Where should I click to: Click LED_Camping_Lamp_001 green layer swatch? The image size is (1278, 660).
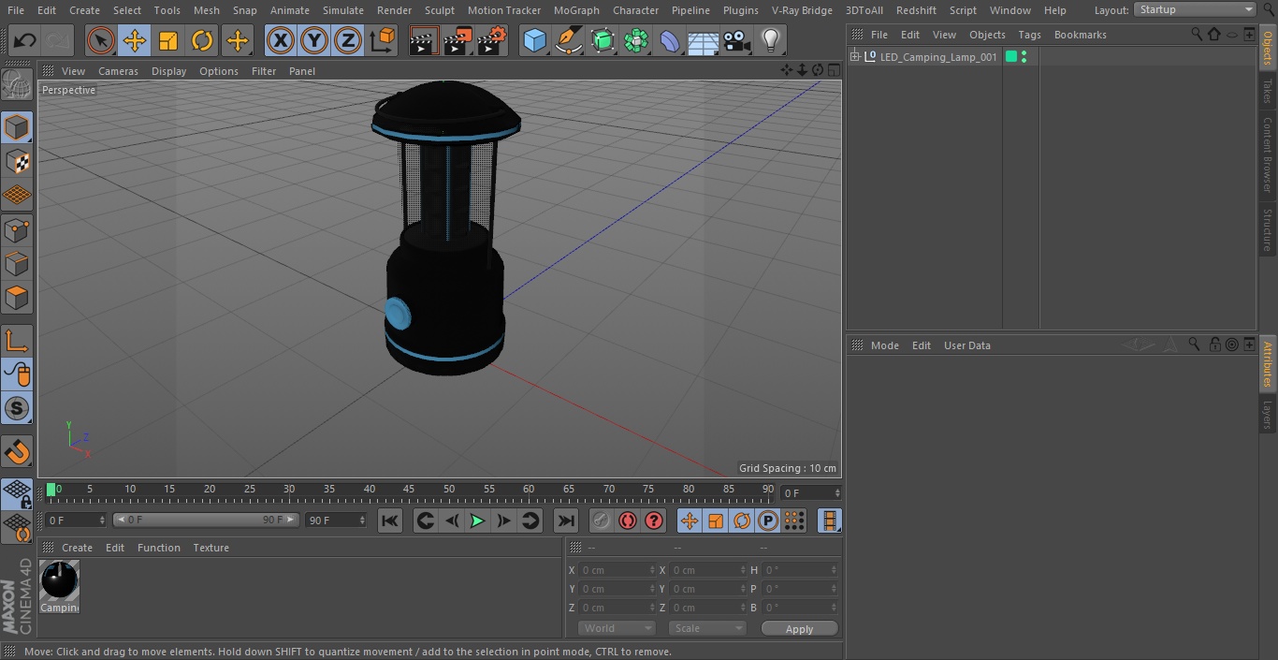[1011, 57]
